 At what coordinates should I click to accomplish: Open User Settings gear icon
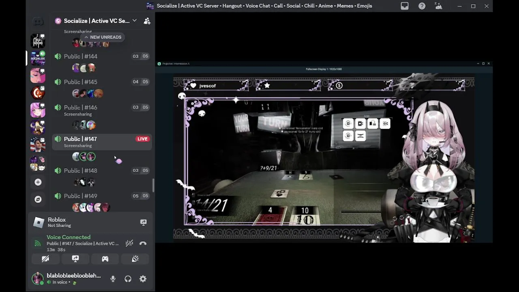[143, 279]
